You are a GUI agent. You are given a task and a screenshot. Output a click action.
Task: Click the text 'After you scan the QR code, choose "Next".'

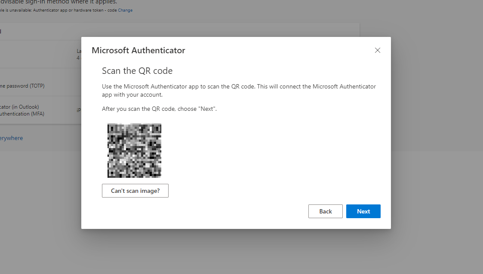tap(159, 109)
